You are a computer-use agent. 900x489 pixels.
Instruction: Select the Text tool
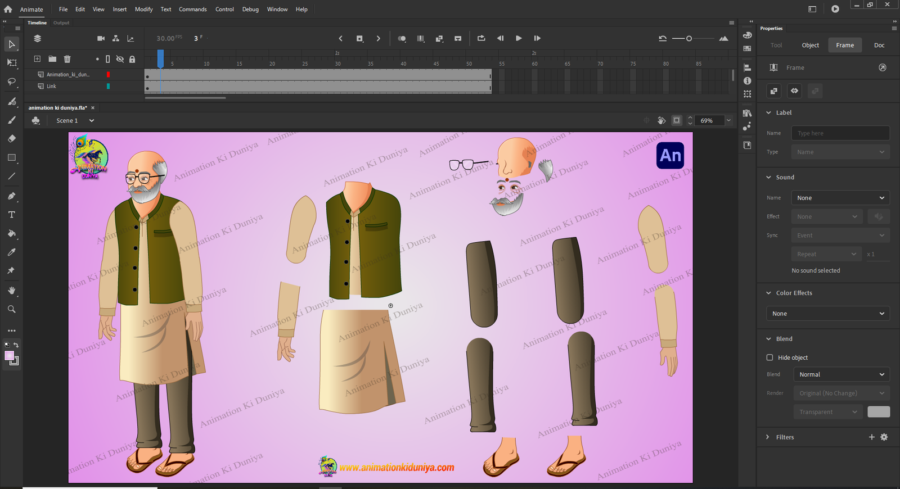[x=11, y=215]
